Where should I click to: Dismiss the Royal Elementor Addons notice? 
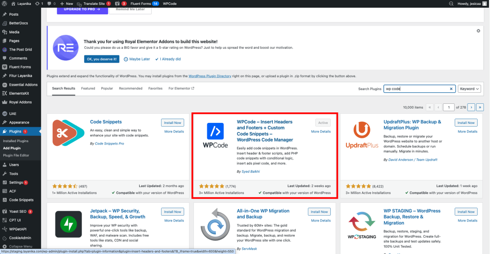point(478,31)
